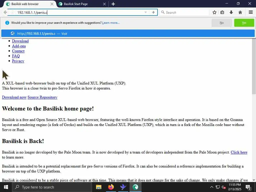Open the FAQ link
The image size is (256, 192).
(16, 56)
